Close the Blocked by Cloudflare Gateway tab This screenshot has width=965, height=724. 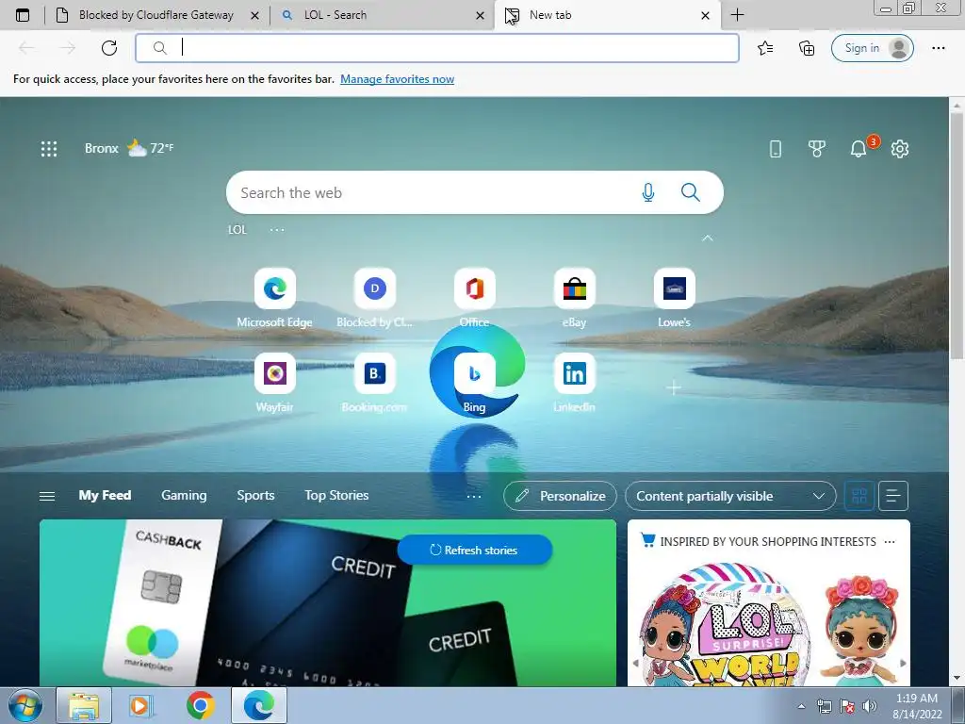point(254,15)
